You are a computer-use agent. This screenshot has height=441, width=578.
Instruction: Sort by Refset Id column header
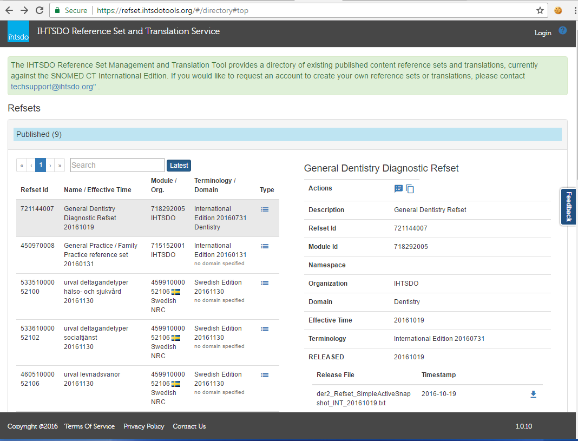(34, 190)
